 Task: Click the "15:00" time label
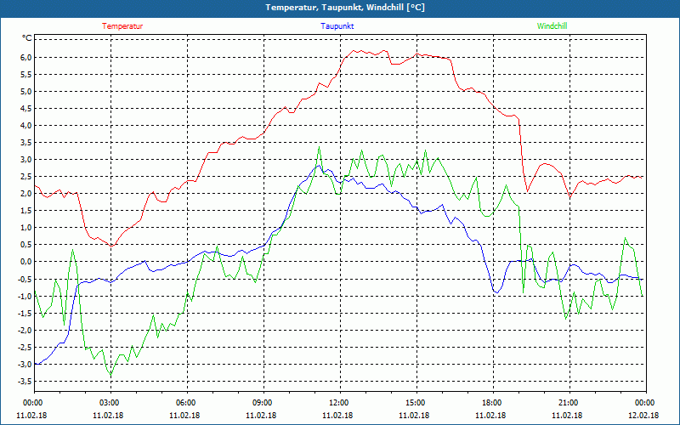(414, 403)
